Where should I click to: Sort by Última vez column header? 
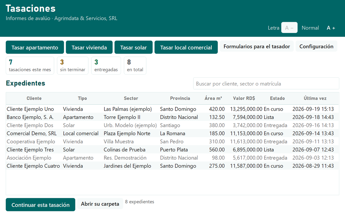pyautogui.click(x=315, y=98)
